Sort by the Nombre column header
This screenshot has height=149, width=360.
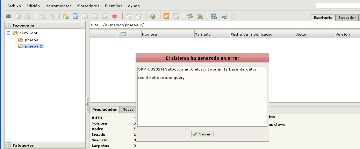[x=168, y=35]
